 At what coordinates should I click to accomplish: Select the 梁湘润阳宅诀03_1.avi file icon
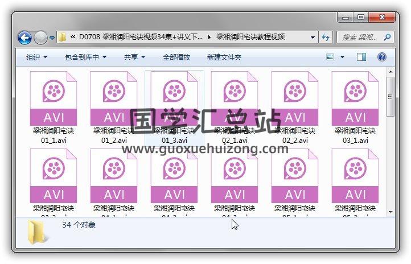(355, 98)
